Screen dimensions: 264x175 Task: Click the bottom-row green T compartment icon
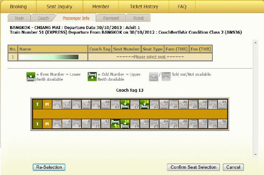click(x=37, y=124)
